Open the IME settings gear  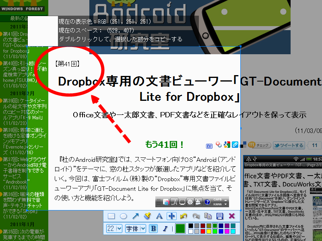point(190,202)
